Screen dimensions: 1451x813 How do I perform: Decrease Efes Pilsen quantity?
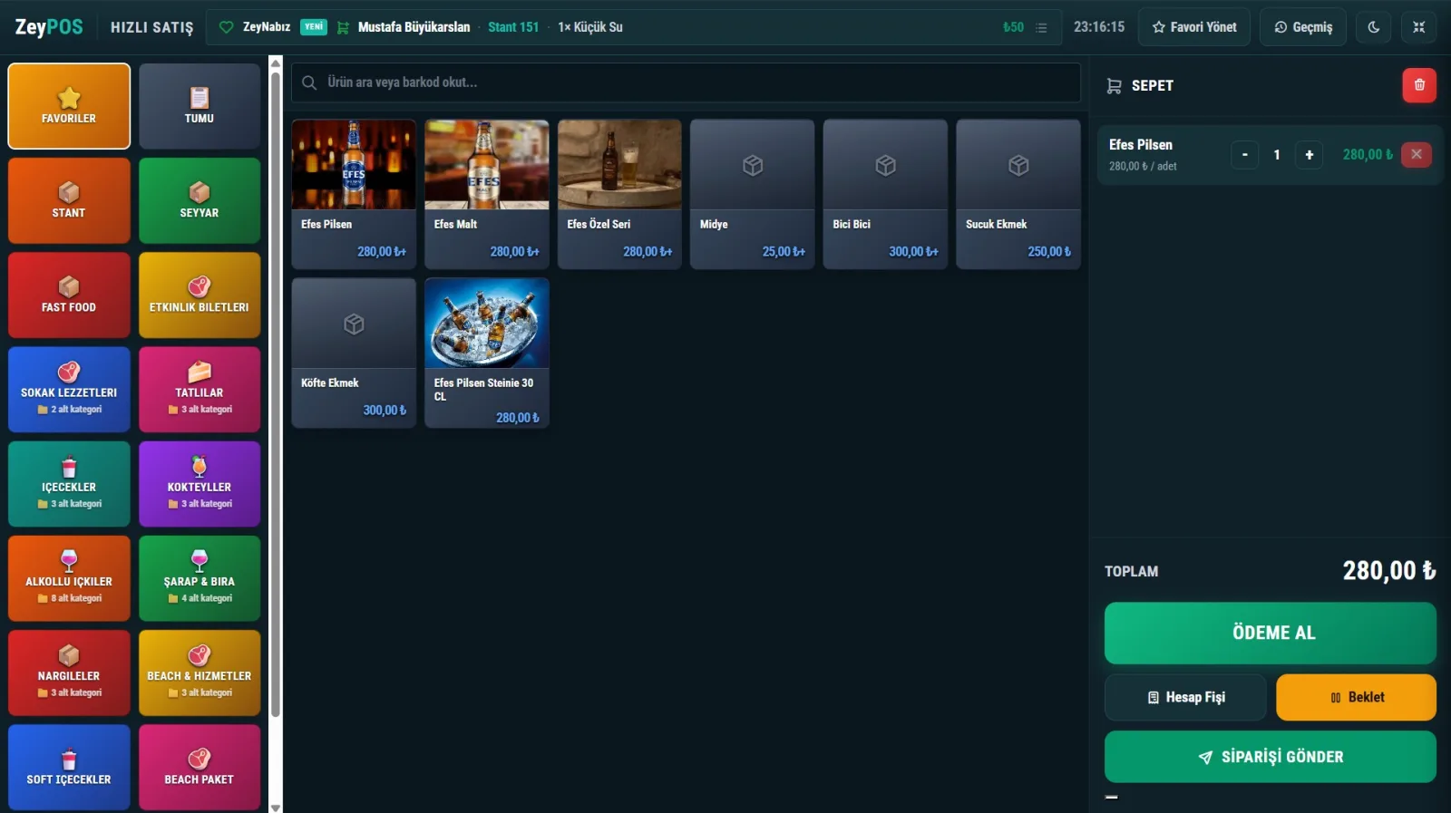[1245, 155]
